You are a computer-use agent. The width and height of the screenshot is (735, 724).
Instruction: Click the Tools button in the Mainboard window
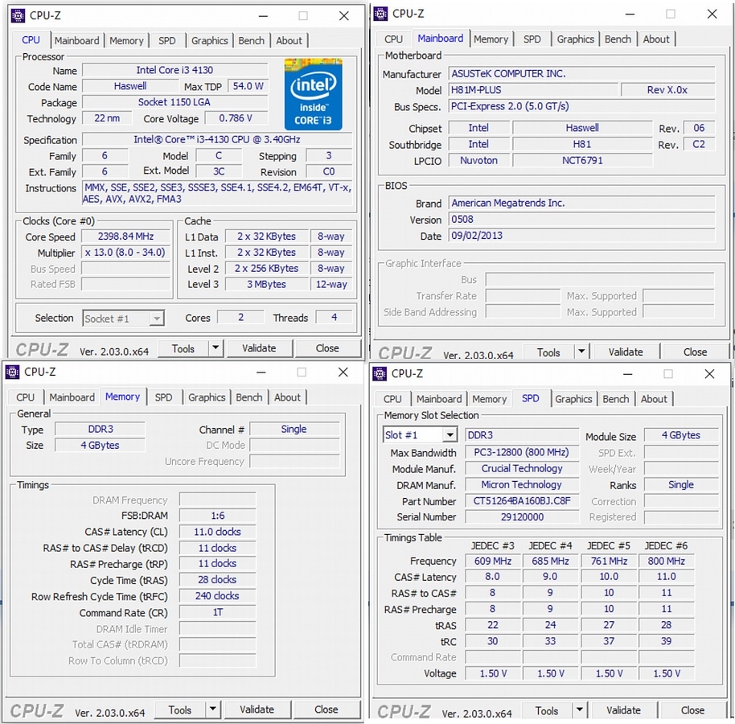pos(548,352)
